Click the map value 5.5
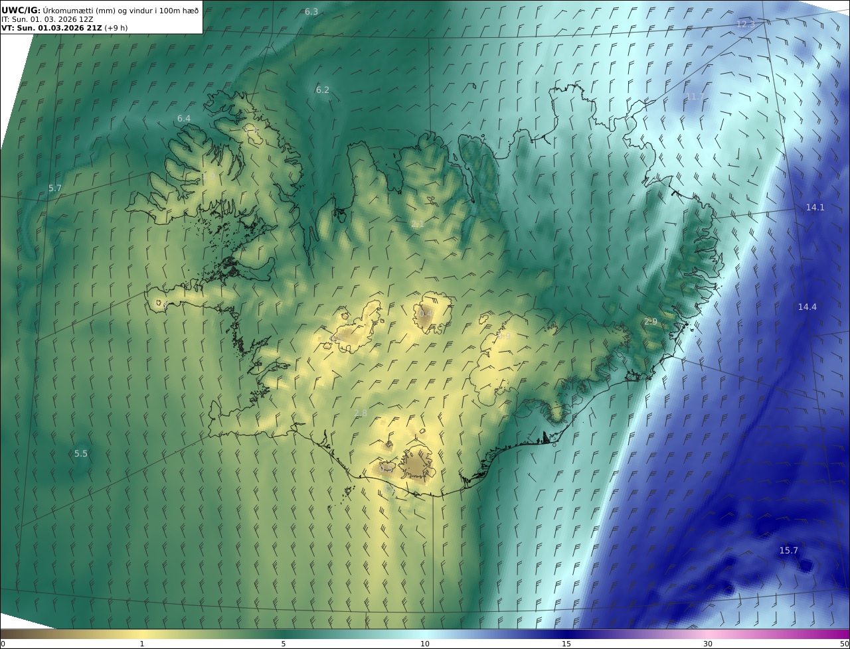The height and width of the screenshot is (649, 850). [80, 454]
